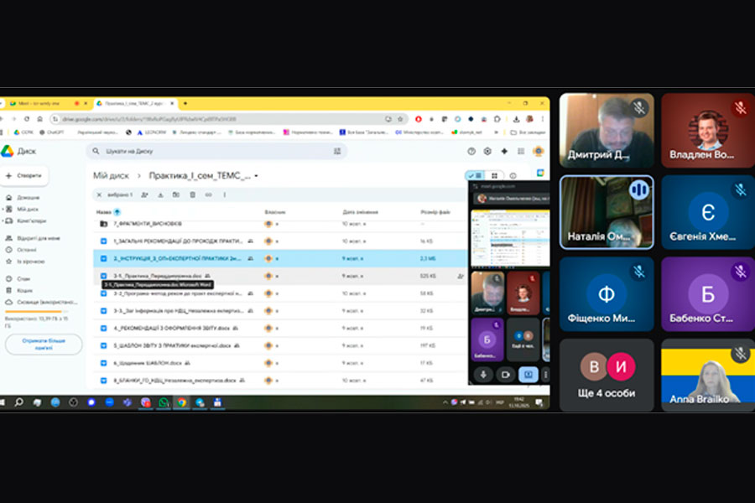Download the selected file via toolbar icon
755x503 pixels.
coord(160,194)
